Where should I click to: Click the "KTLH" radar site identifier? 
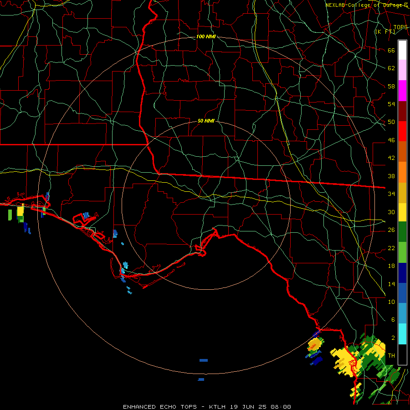click(217, 407)
